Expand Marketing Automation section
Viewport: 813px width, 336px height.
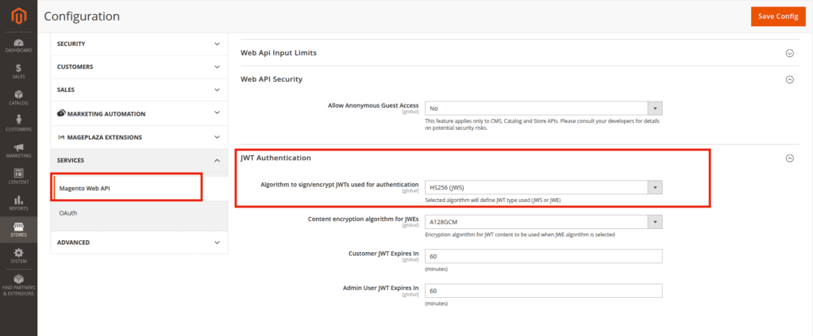[139, 113]
